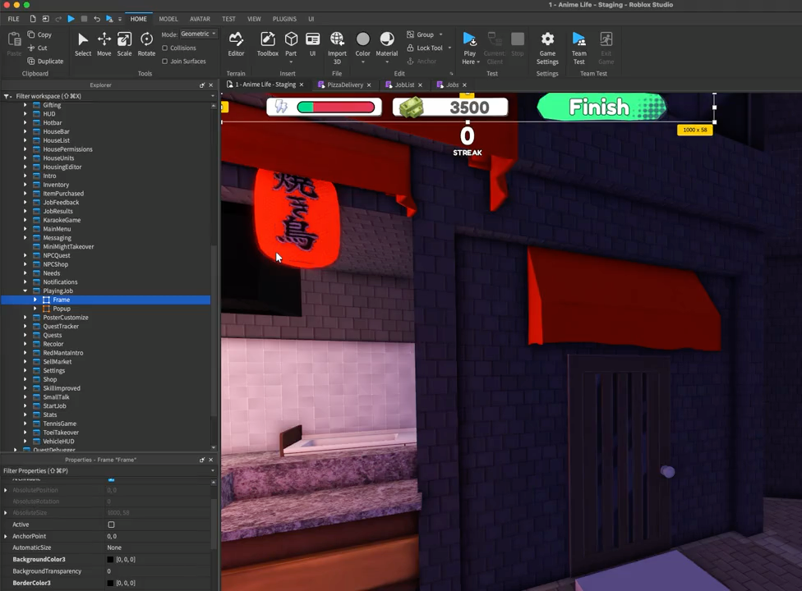
Task: Open the PLUGINS ribbon tab
Action: click(284, 18)
